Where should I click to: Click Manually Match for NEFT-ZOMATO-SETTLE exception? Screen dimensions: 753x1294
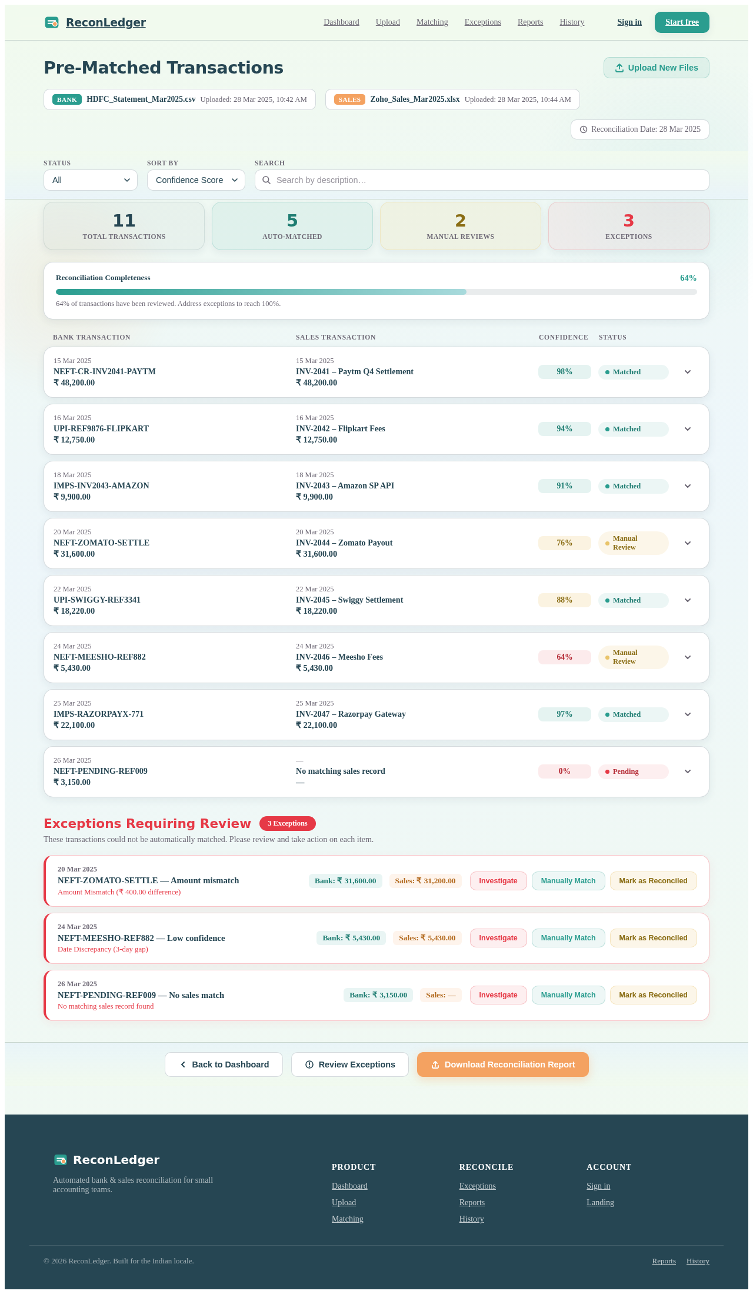pyautogui.click(x=568, y=881)
